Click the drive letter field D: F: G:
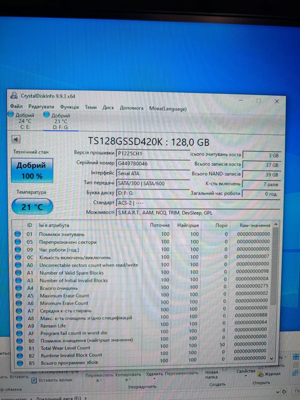The image size is (300, 400). (153, 193)
